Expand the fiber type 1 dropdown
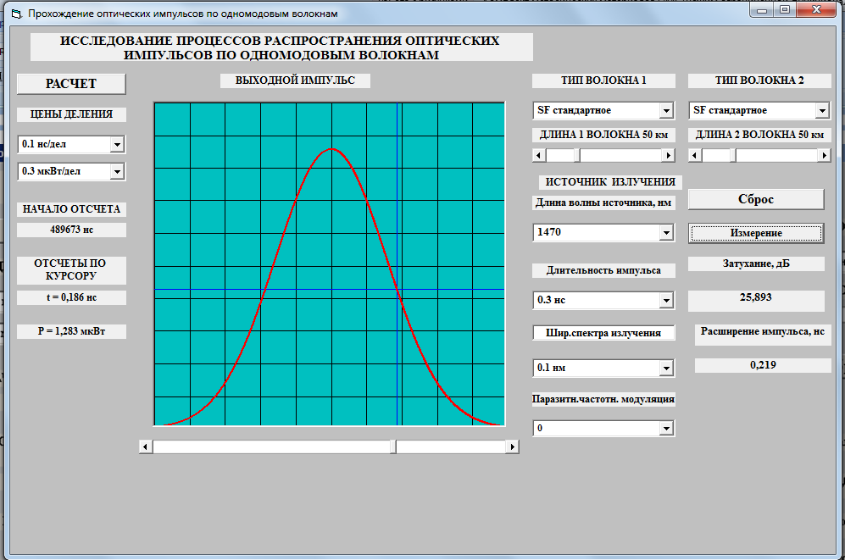 click(x=667, y=110)
